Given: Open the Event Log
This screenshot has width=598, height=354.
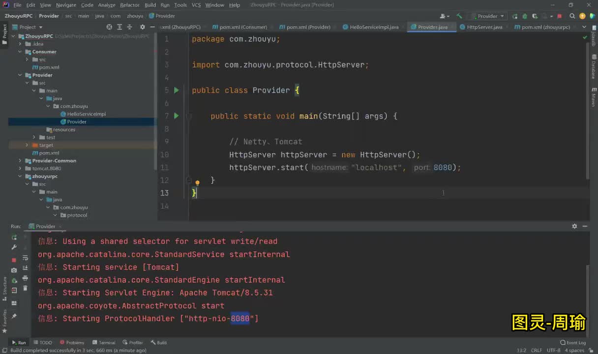Looking at the screenshot, I should [x=573, y=343].
